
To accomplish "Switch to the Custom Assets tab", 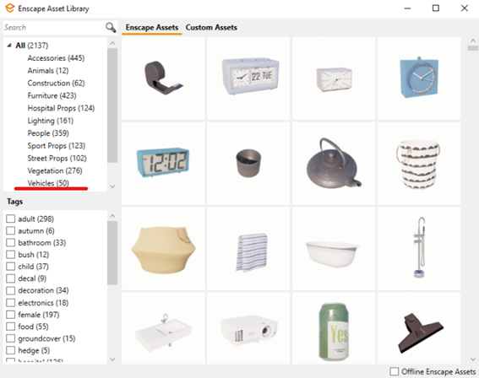I will (x=211, y=28).
